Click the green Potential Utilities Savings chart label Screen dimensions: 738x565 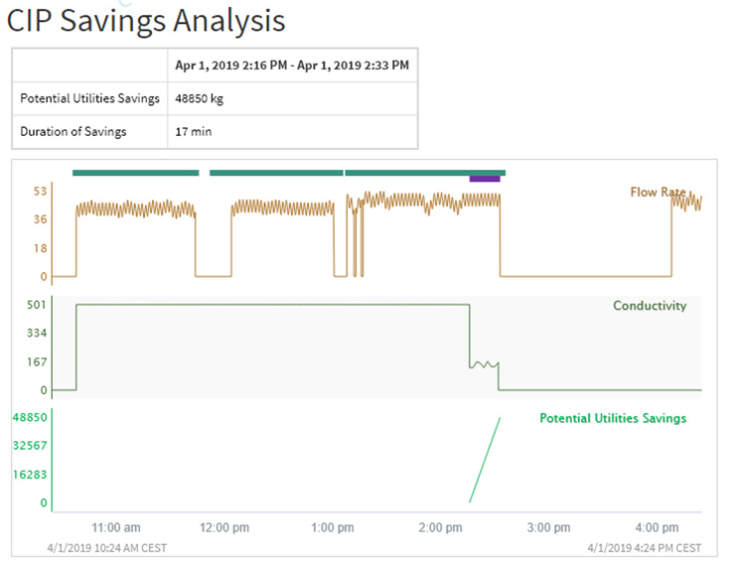[x=612, y=418]
